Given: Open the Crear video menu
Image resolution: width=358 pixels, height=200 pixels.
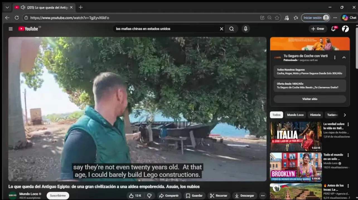Looking at the screenshot, I should point(318,29).
